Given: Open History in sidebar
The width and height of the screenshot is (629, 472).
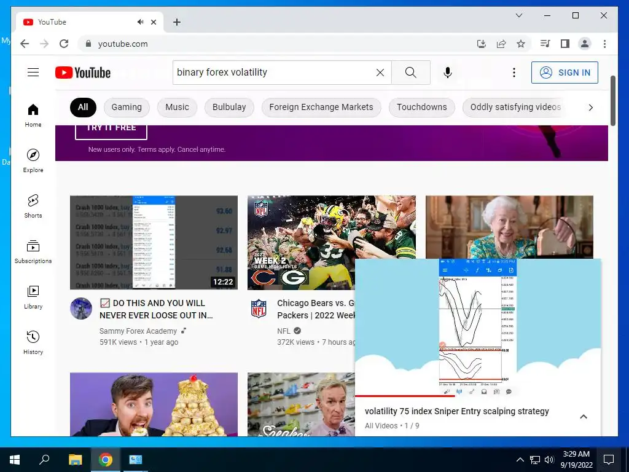Looking at the screenshot, I should 33,342.
